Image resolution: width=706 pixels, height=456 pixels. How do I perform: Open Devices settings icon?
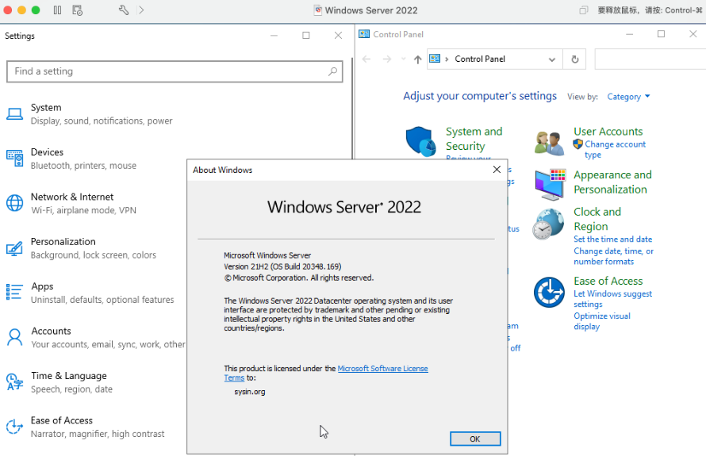[14, 158]
